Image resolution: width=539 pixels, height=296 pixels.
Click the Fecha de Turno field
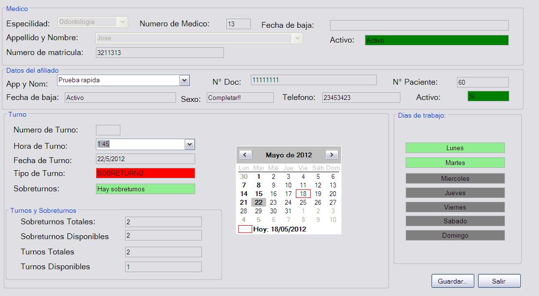(145, 159)
